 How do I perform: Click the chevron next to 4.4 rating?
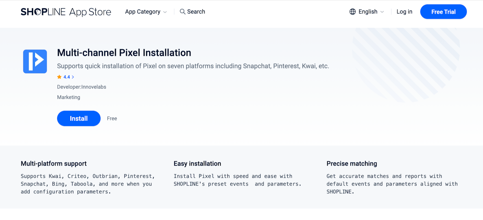click(73, 77)
